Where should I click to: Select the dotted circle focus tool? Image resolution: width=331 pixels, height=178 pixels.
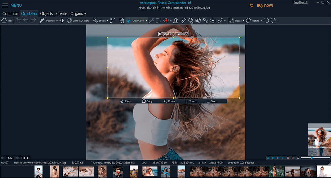tap(213, 20)
